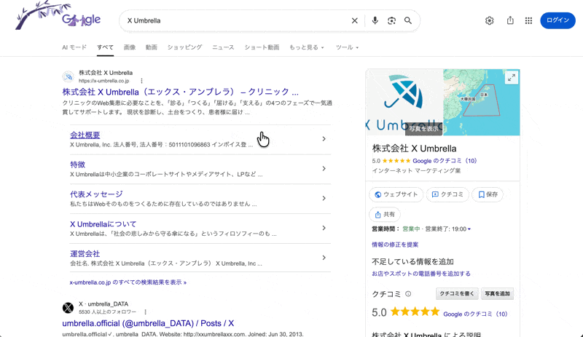Image resolution: width=583 pixels, height=337 pixels.
Task: Open Google Lens image search
Action: (x=391, y=21)
